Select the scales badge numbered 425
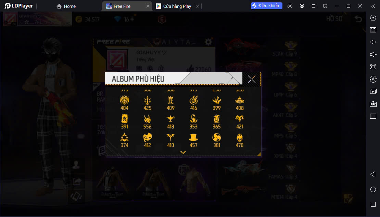The height and width of the screenshot is (217, 380). tap(147, 103)
